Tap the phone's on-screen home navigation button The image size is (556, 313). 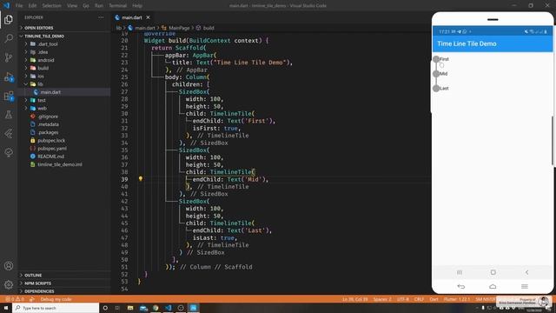pos(493,272)
